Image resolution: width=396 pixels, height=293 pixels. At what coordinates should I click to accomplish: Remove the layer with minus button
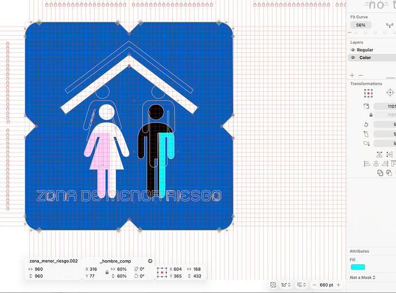pos(361,75)
